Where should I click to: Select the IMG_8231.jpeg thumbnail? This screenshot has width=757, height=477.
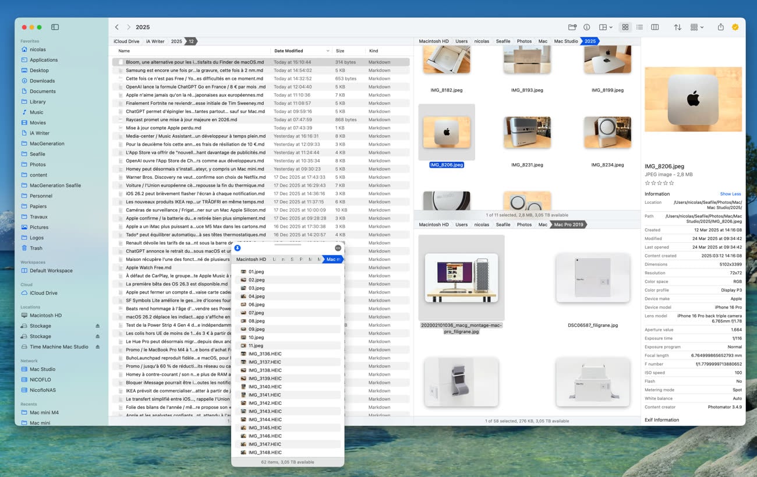coord(527,132)
